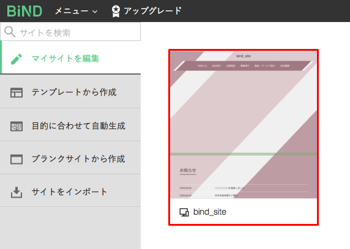Select ブランクサイトから作成 menu item
The image size is (350, 249).
[70, 158]
